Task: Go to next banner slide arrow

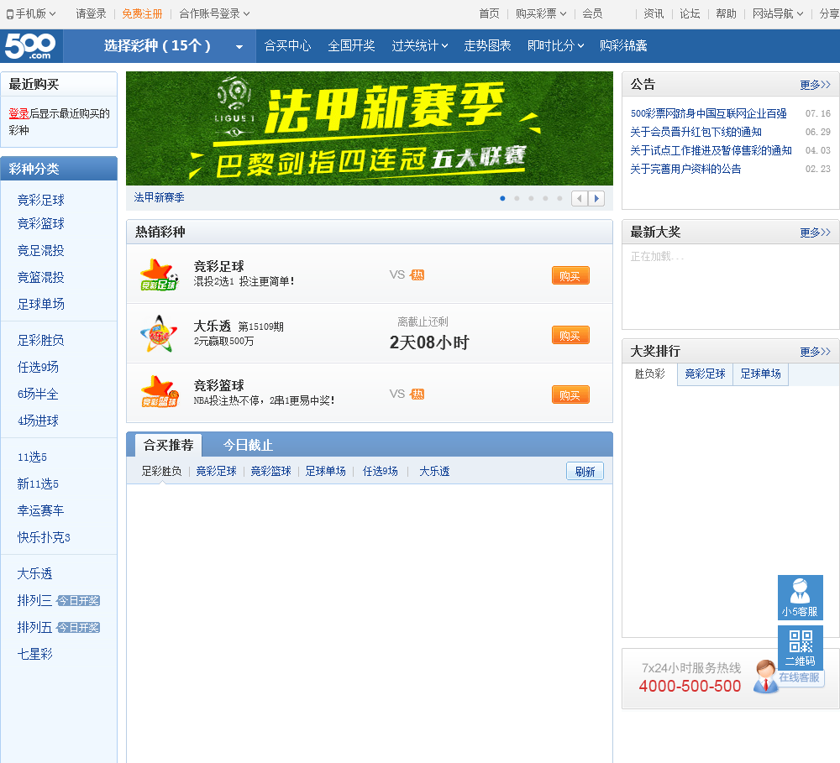Action: coord(596,199)
